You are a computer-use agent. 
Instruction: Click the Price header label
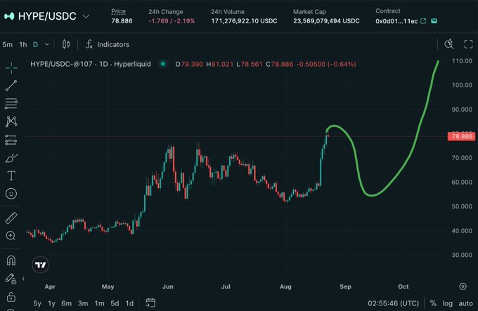[118, 11]
